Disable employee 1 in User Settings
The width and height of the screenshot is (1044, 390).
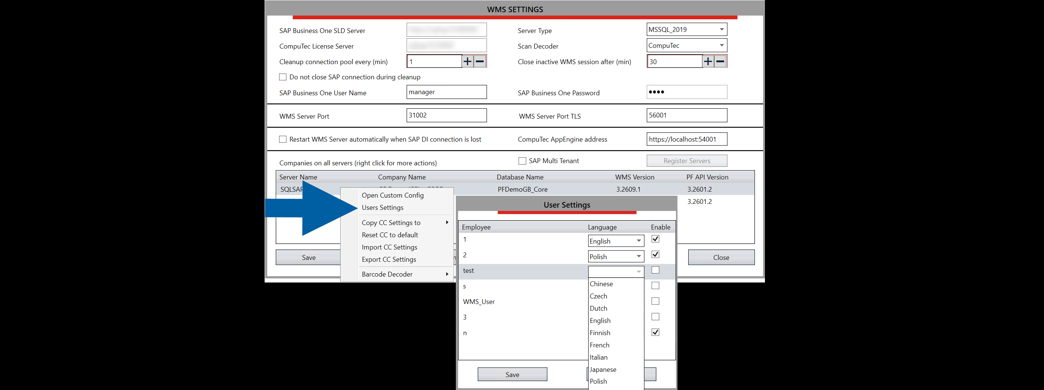[655, 239]
